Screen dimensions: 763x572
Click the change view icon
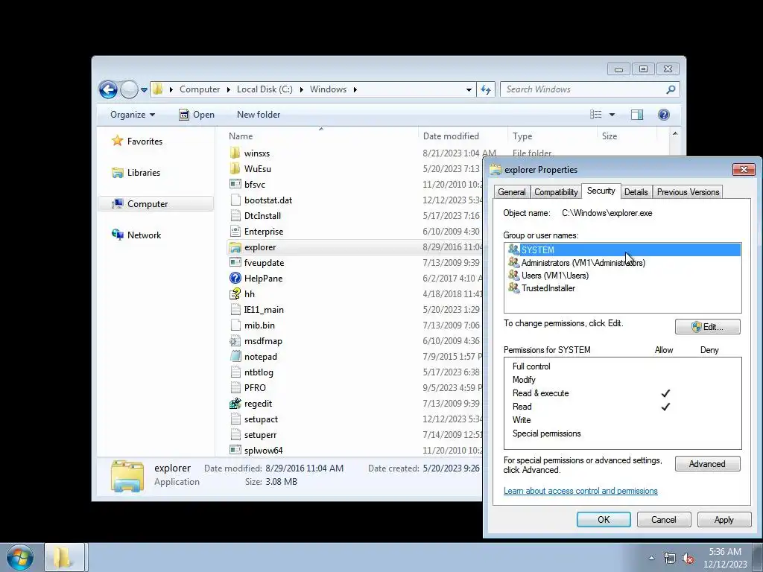pos(595,115)
